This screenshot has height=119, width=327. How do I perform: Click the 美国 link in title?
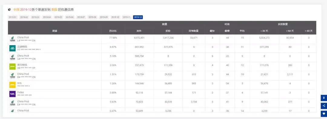pos(54,10)
